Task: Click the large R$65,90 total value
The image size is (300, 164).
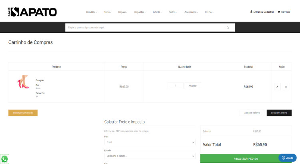Action: point(260,145)
